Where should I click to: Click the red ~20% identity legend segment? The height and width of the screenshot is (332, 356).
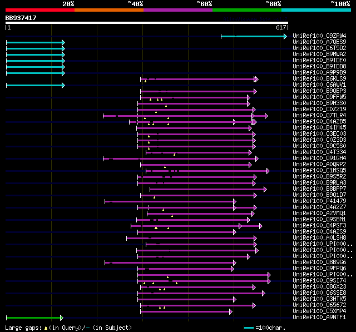coord(40,10)
